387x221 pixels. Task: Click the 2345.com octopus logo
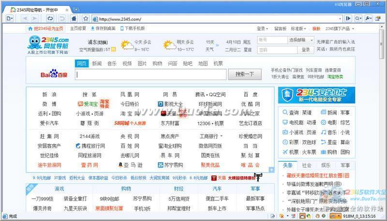[48, 45]
